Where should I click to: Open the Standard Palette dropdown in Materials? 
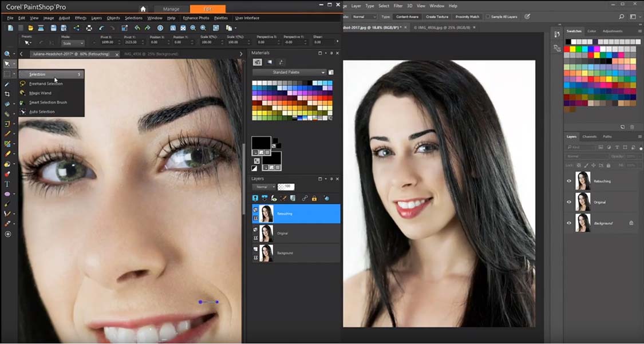coord(289,72)
